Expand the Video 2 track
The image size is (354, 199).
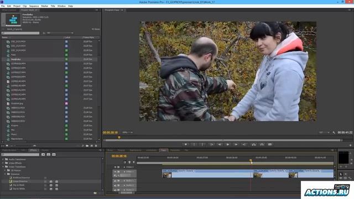124,167
